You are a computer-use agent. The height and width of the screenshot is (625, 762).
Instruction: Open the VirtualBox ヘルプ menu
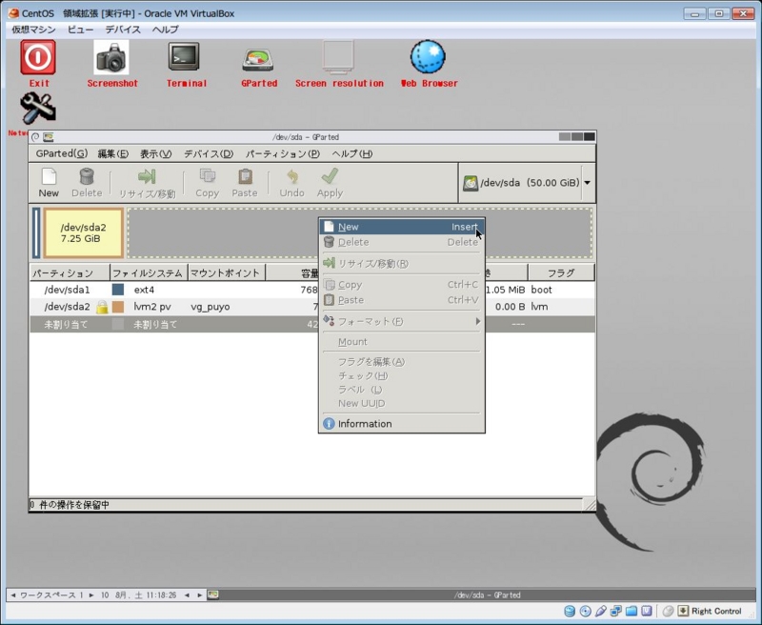pyautogui.click(x=165, y=30)
